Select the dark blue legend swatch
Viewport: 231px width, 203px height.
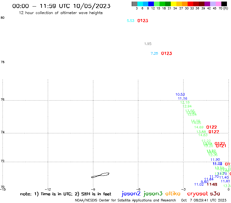tap(151, 4)
